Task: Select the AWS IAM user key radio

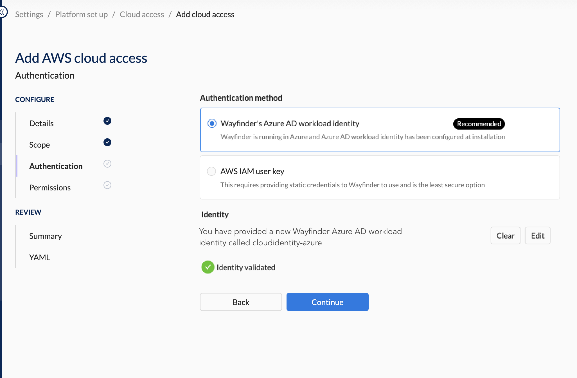Action: coord(211,171)
